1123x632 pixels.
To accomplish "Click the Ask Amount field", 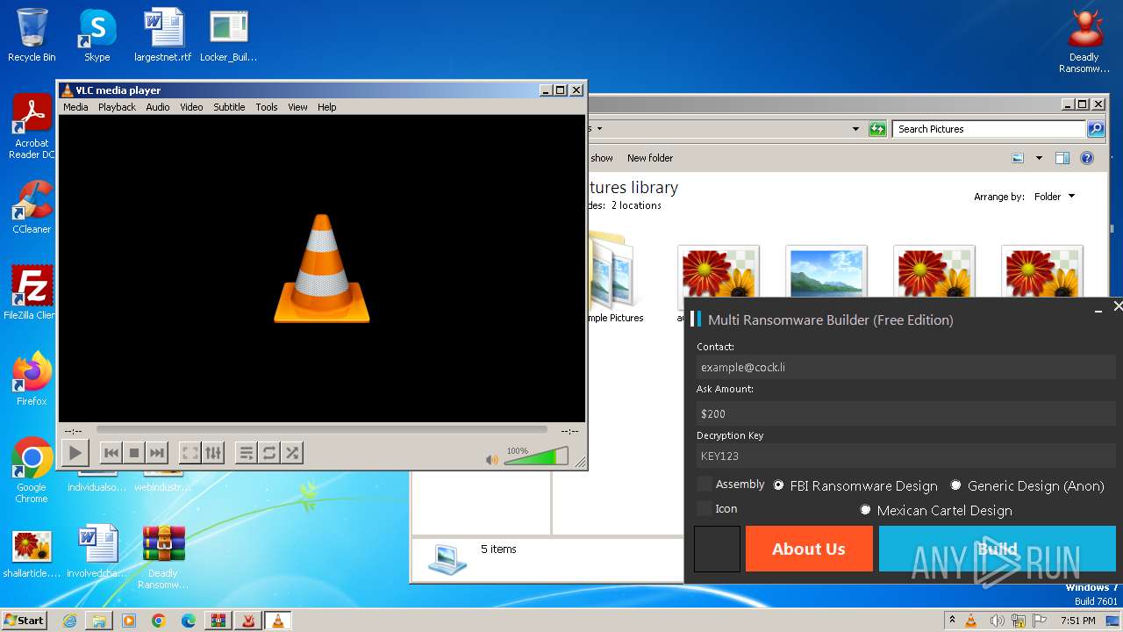I will pos(906,413).
